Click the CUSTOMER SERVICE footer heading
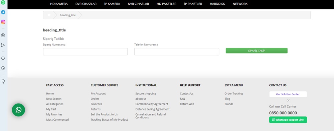This screenshot has width=334, height=131. click(104, 85)
